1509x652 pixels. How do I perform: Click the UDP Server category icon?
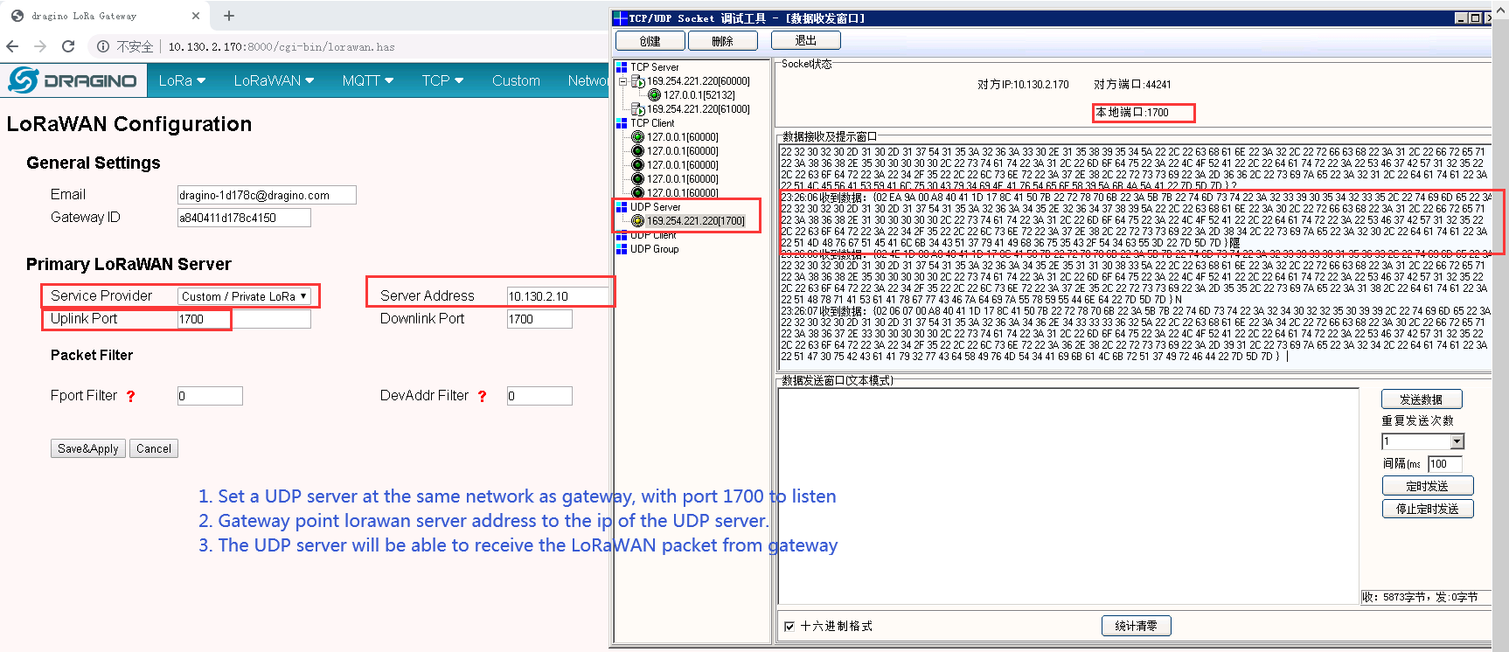(x=622, y=207)
